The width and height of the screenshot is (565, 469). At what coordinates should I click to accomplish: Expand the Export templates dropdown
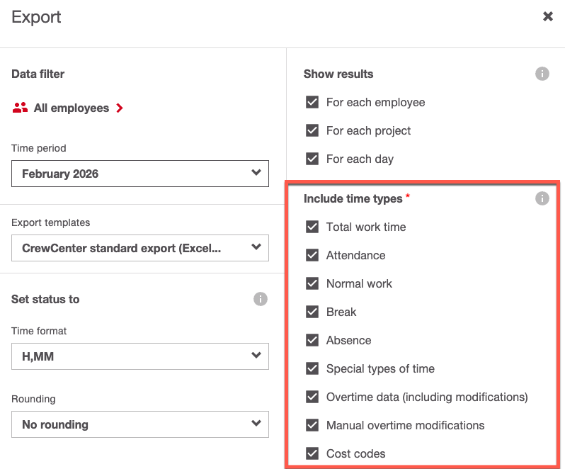tap(139, 248)
